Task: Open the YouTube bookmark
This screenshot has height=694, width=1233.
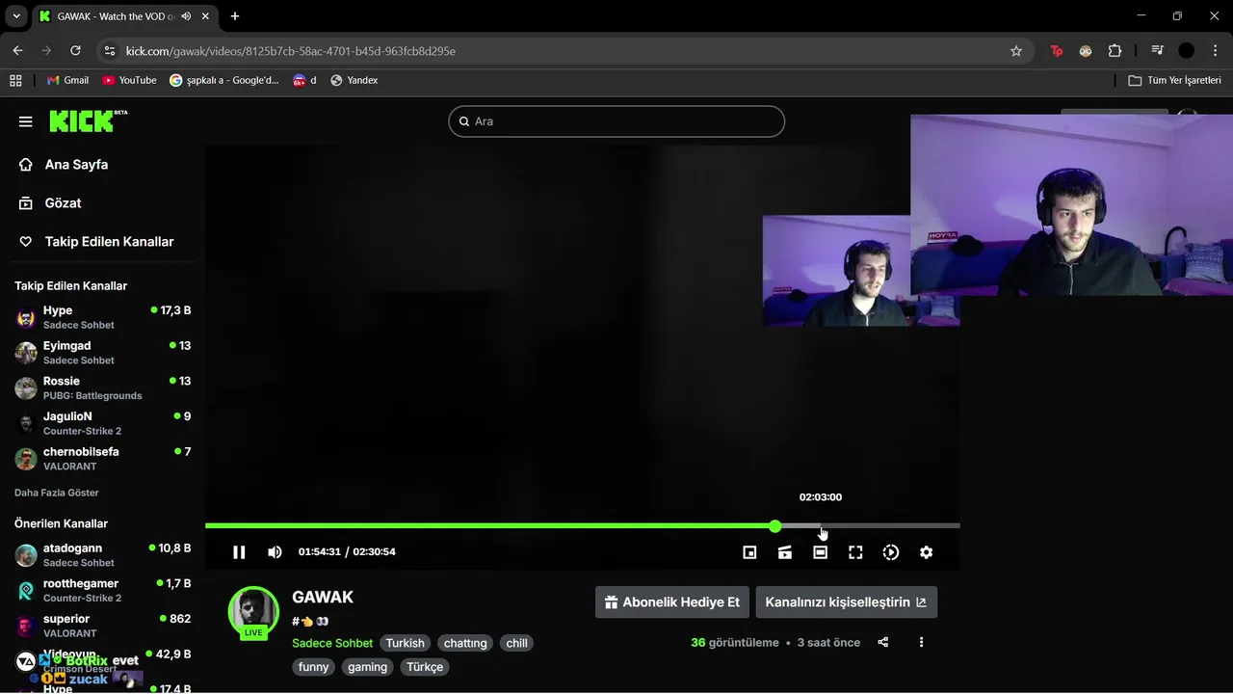Action: pos(129,80)
